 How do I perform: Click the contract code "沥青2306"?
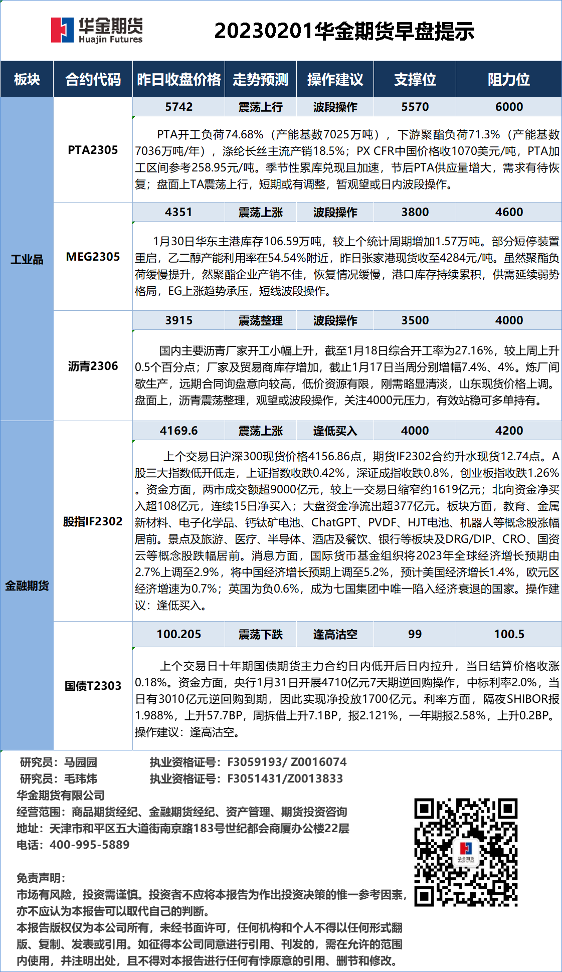[x=93, y=366]
